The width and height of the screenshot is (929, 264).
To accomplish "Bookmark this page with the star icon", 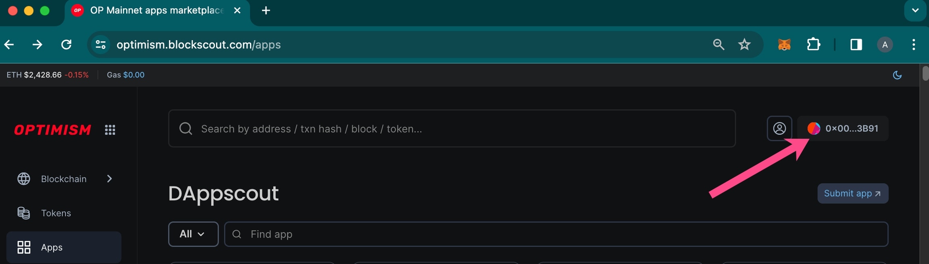I will tap(744, 44).
